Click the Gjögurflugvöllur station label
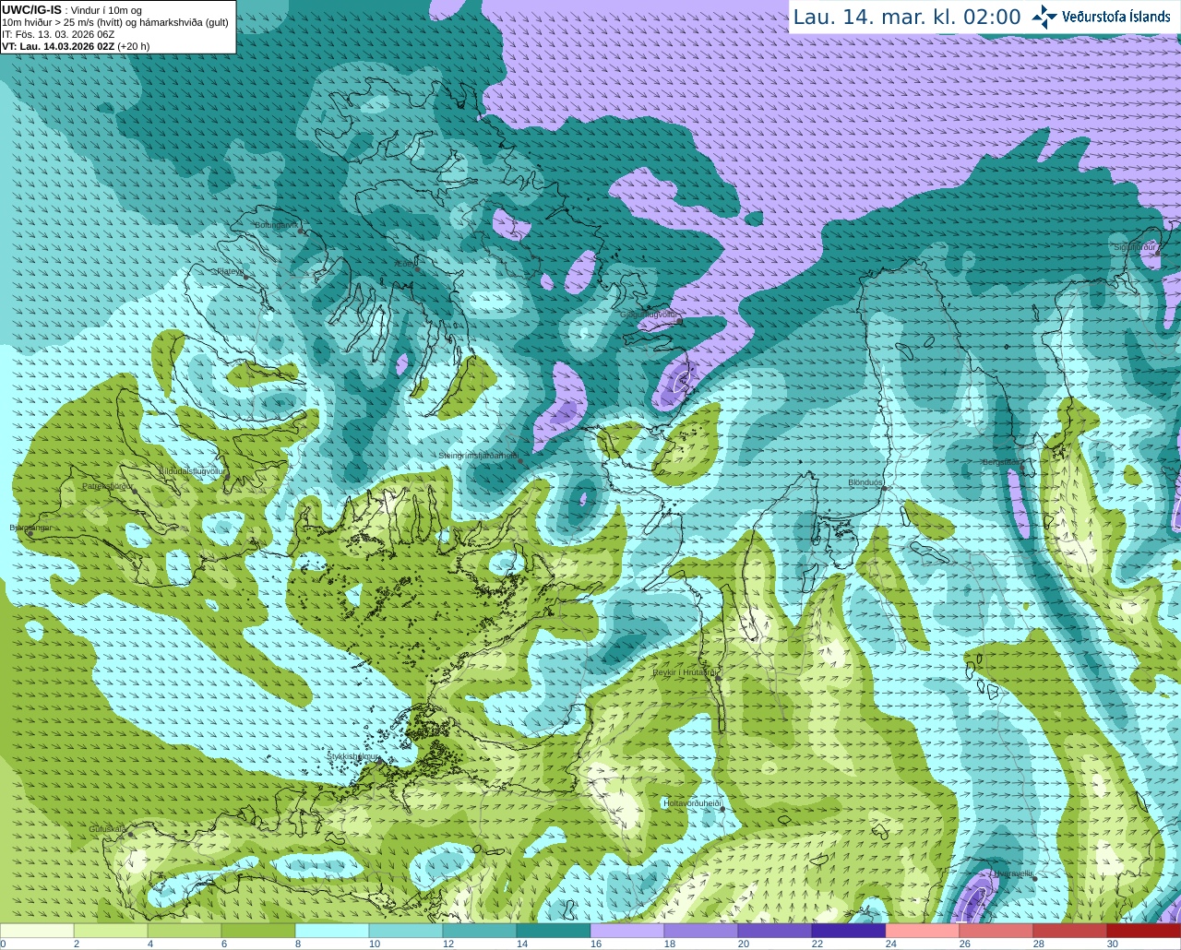 tap(649, 315)
